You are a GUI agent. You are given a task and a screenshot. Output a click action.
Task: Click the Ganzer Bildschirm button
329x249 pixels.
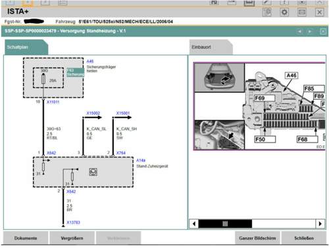[x=257, y=238]
